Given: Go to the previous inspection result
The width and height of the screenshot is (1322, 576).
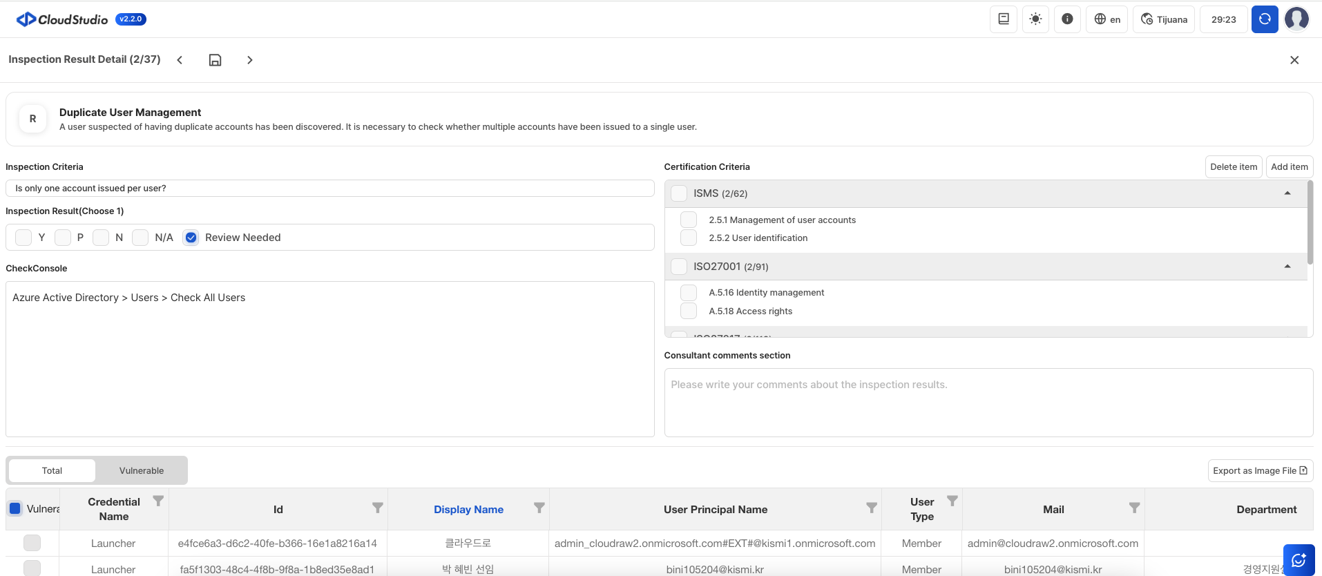Looking at the screenshot, I should (180, 60).
